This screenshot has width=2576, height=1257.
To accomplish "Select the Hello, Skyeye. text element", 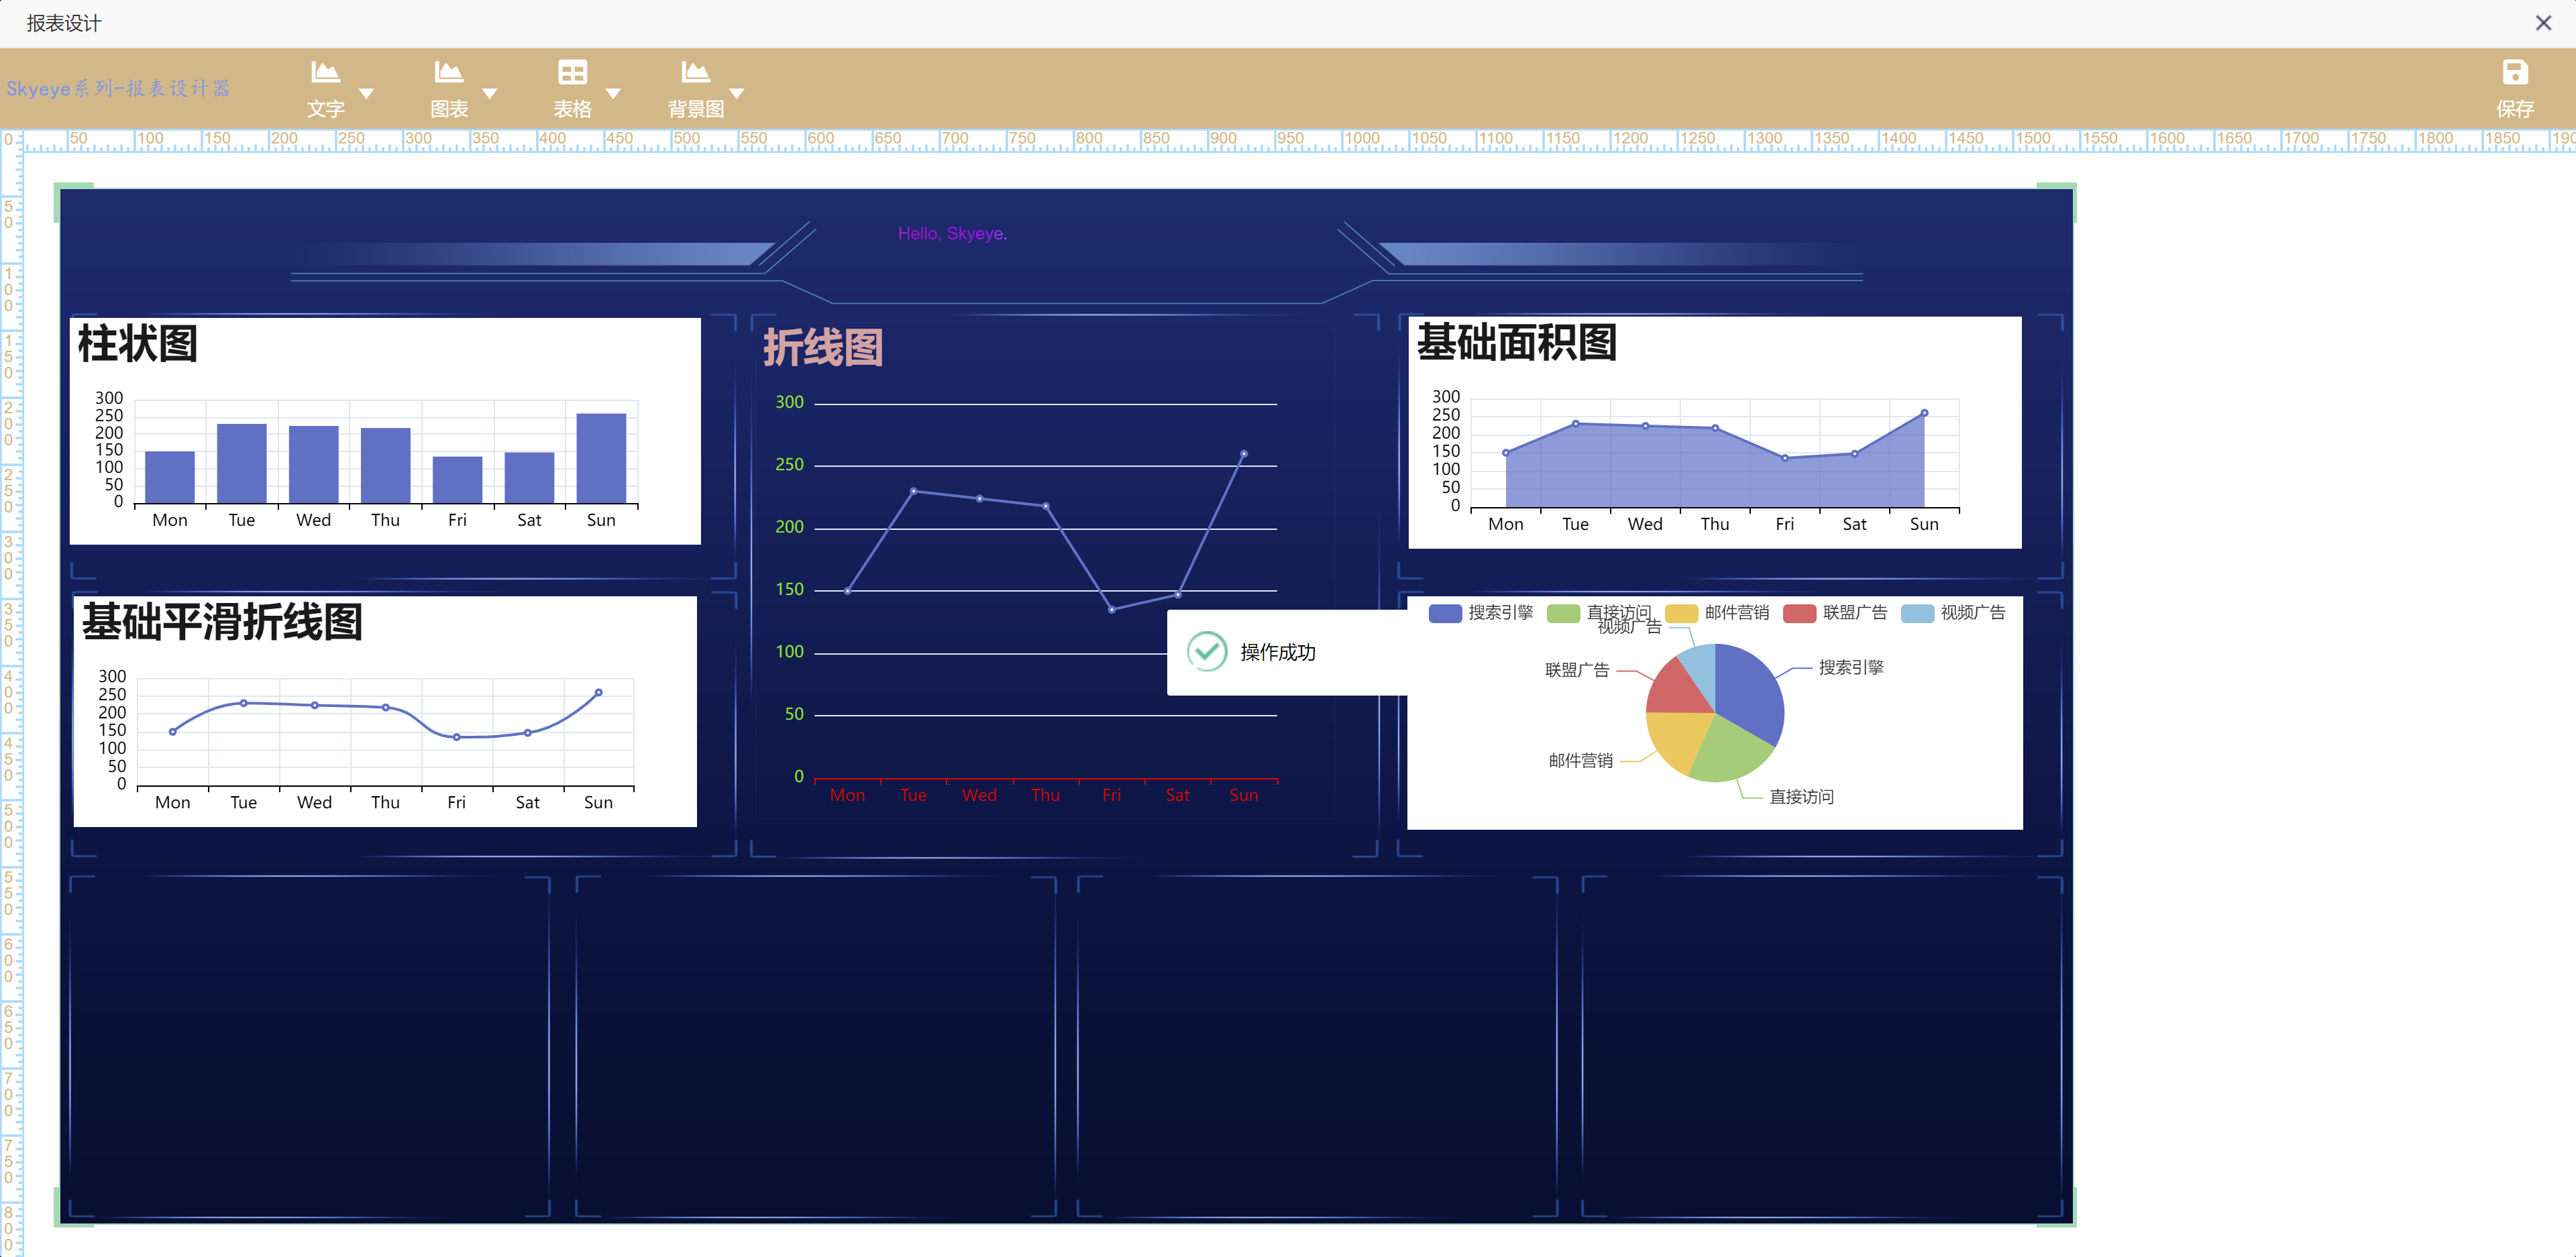I will pos(952,233).
